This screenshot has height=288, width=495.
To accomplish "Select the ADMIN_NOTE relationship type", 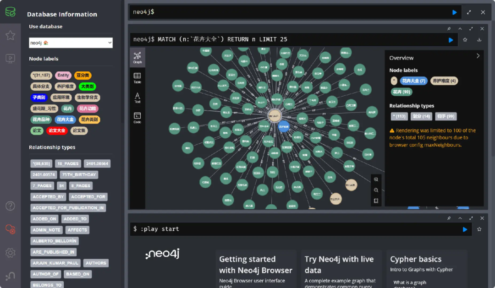I will 46,230.
